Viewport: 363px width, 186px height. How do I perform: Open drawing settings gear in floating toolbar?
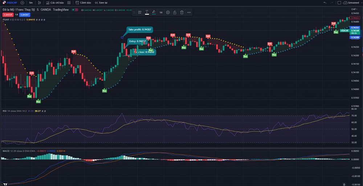168,12
